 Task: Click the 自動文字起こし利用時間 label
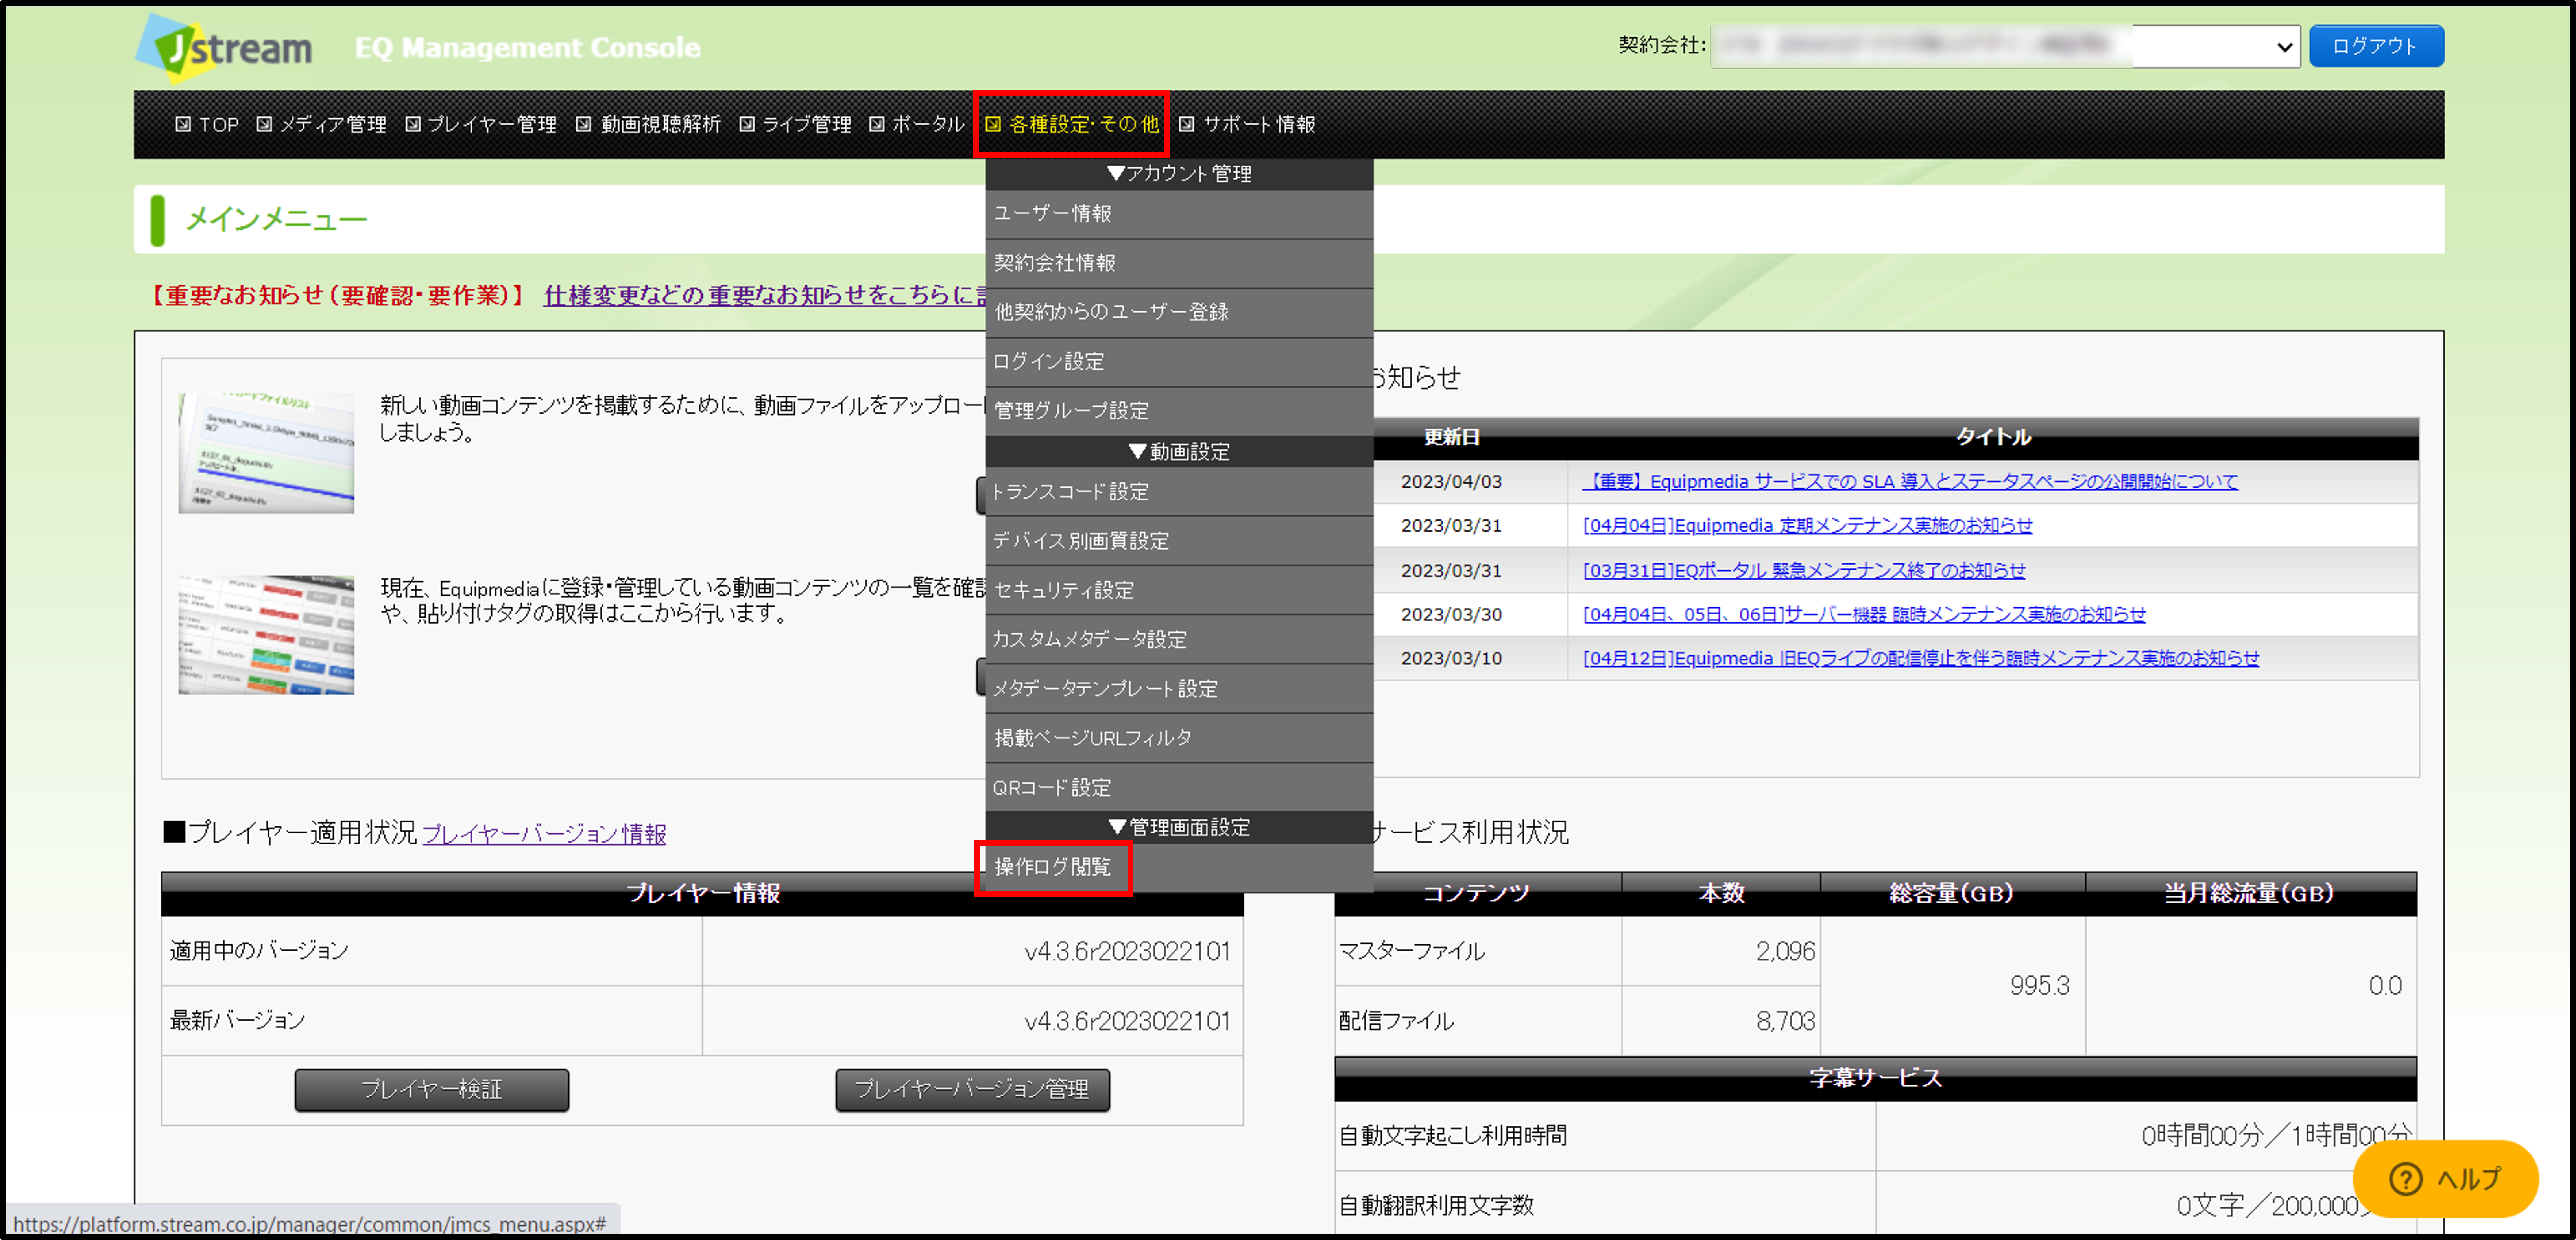(1453, 1136)
